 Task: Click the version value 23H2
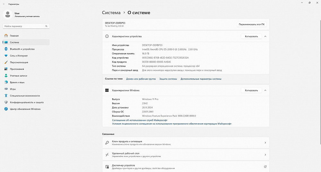coord(145,103)
